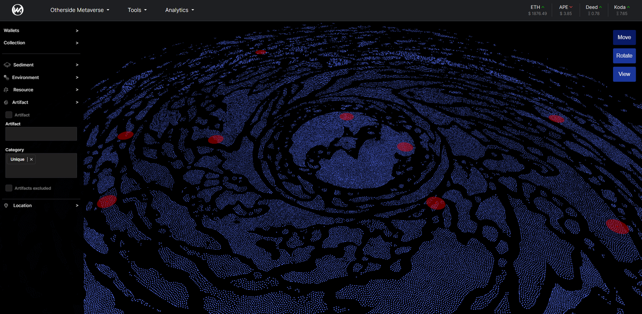This screenshot has height=314, width=642.
Task: Open the Analytics menu
Action: [x=180, y=10]
